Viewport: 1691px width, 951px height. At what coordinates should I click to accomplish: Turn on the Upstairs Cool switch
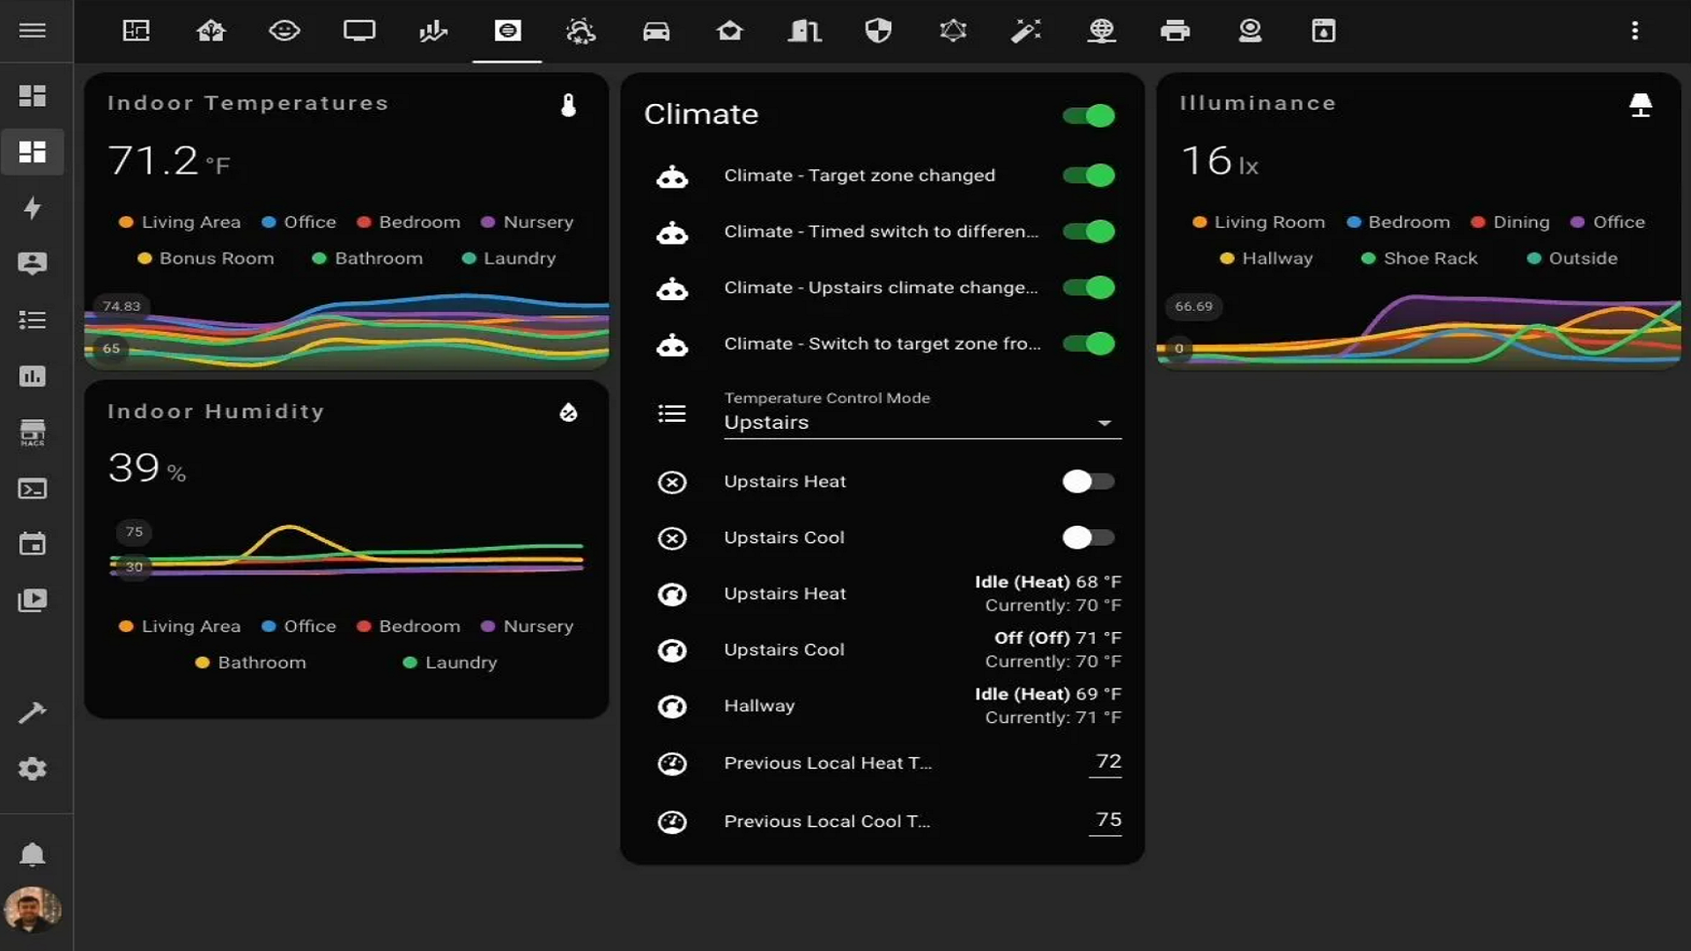[1089, 537]
